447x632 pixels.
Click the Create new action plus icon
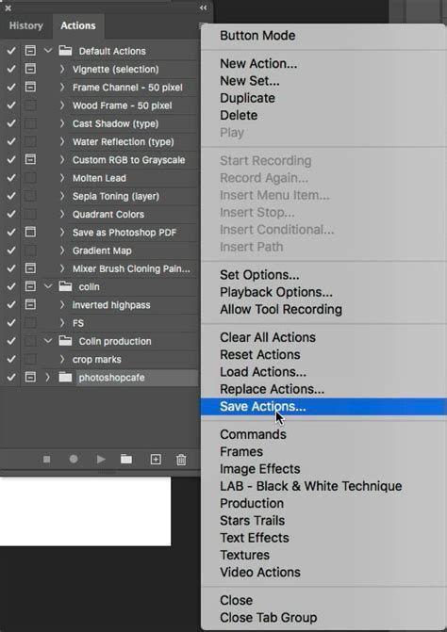pos(156,459)
